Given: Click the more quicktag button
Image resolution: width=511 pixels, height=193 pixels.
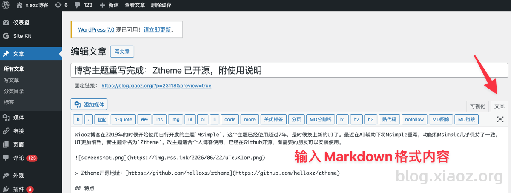Looking at the screenshot, I should click(x=250, y=119).
